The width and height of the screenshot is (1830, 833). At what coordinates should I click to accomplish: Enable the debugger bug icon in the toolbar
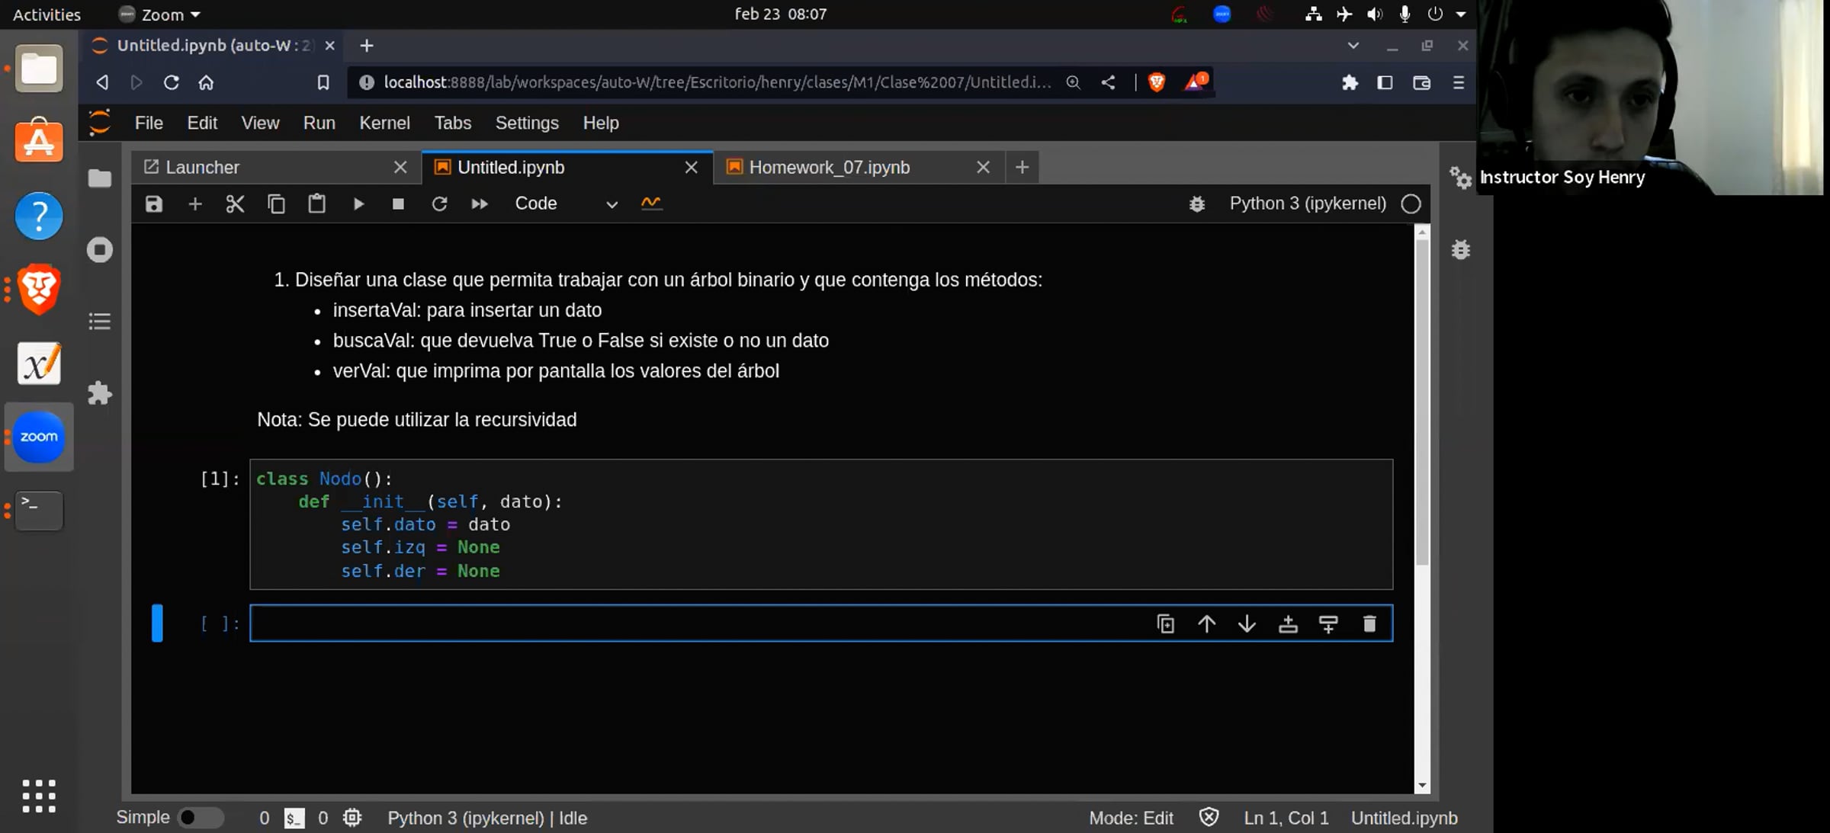[x=1197, y=203]
